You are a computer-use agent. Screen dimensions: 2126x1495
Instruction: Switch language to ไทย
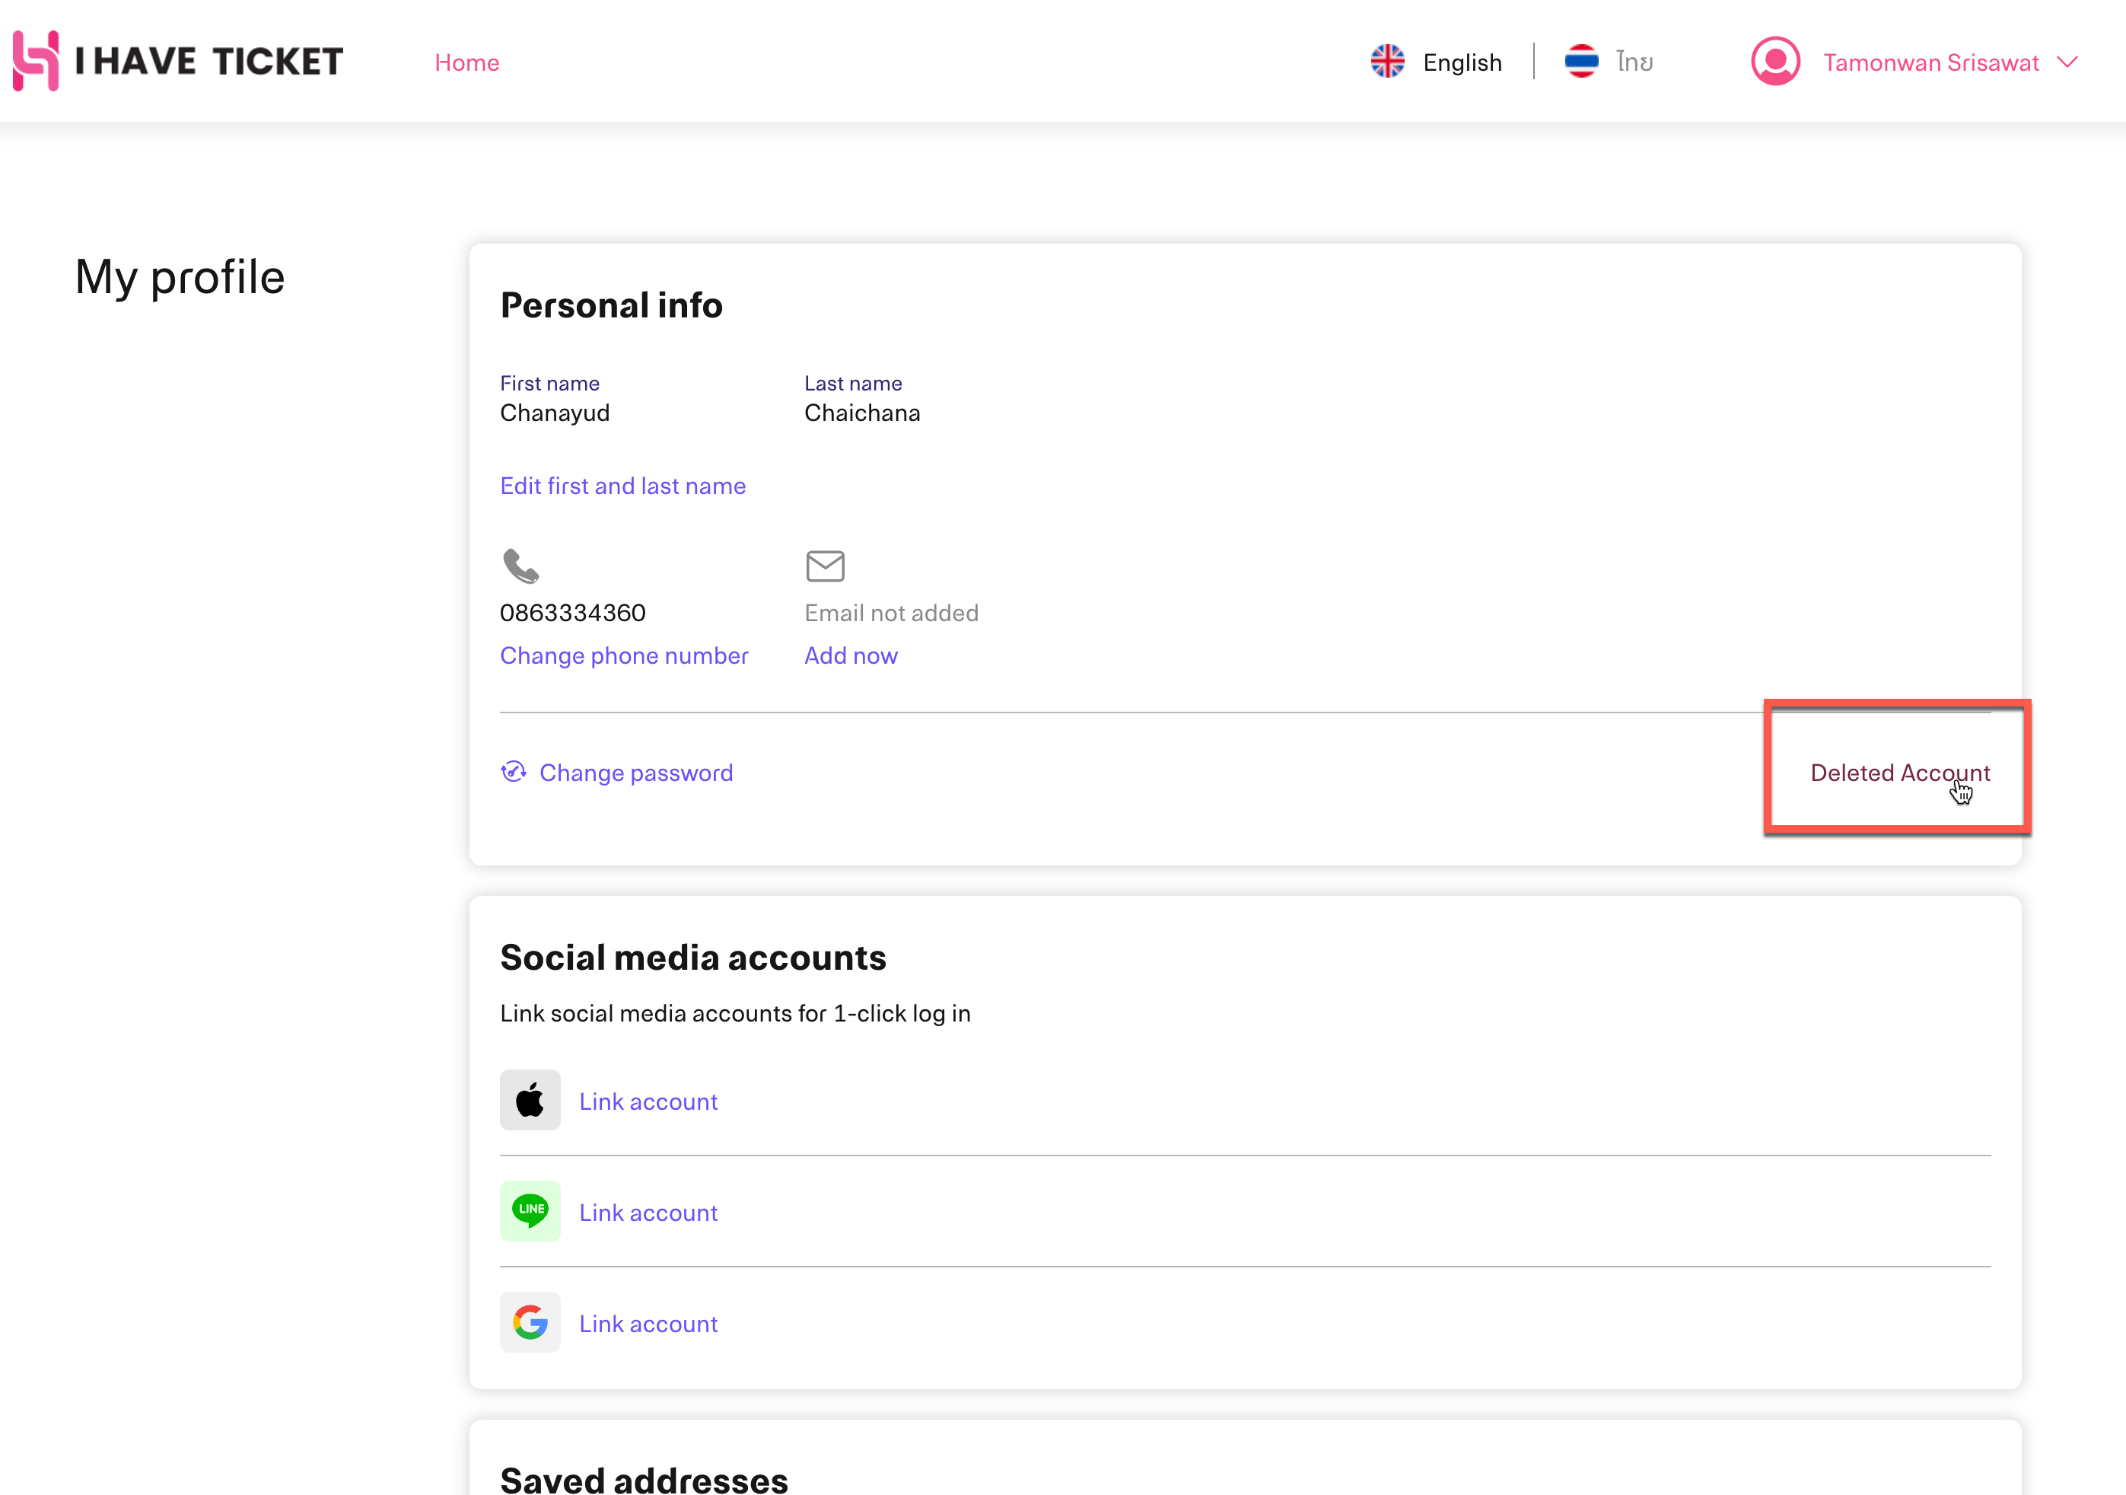pyautogui.click(x=1634, y=62)
